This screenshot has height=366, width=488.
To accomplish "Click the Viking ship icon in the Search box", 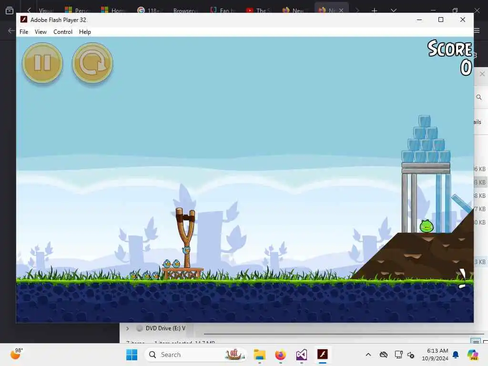I will tap(235, 355).
